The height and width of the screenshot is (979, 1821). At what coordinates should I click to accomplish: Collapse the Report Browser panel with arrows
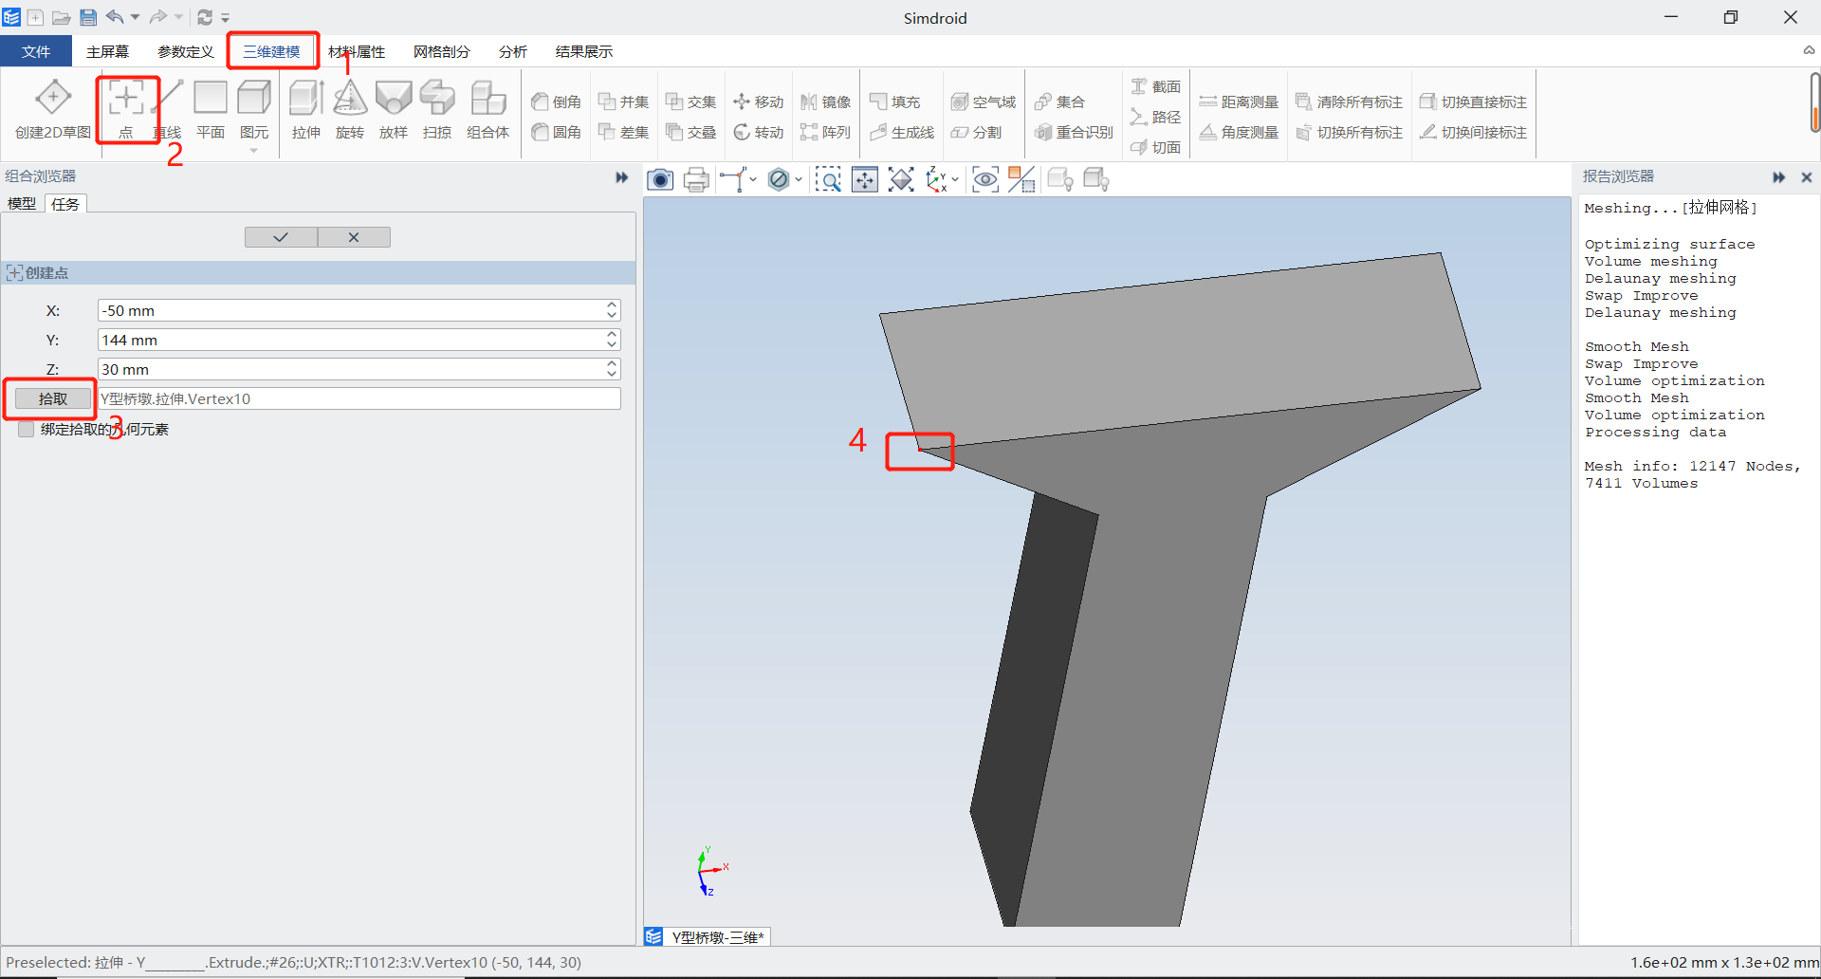click(1778, 176)
